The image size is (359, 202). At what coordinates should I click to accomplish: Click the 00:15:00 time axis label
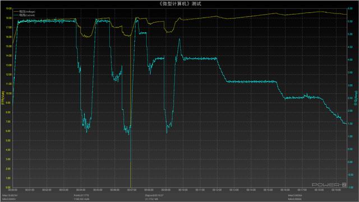268,190
